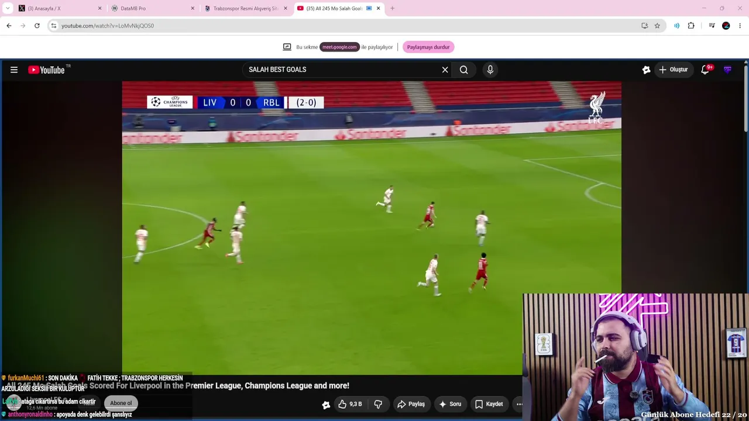Click the sparkle icon left of like button

coord(326,405)
